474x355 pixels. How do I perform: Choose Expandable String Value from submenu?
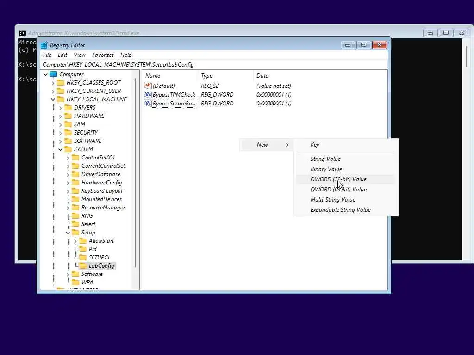[344, 210]
